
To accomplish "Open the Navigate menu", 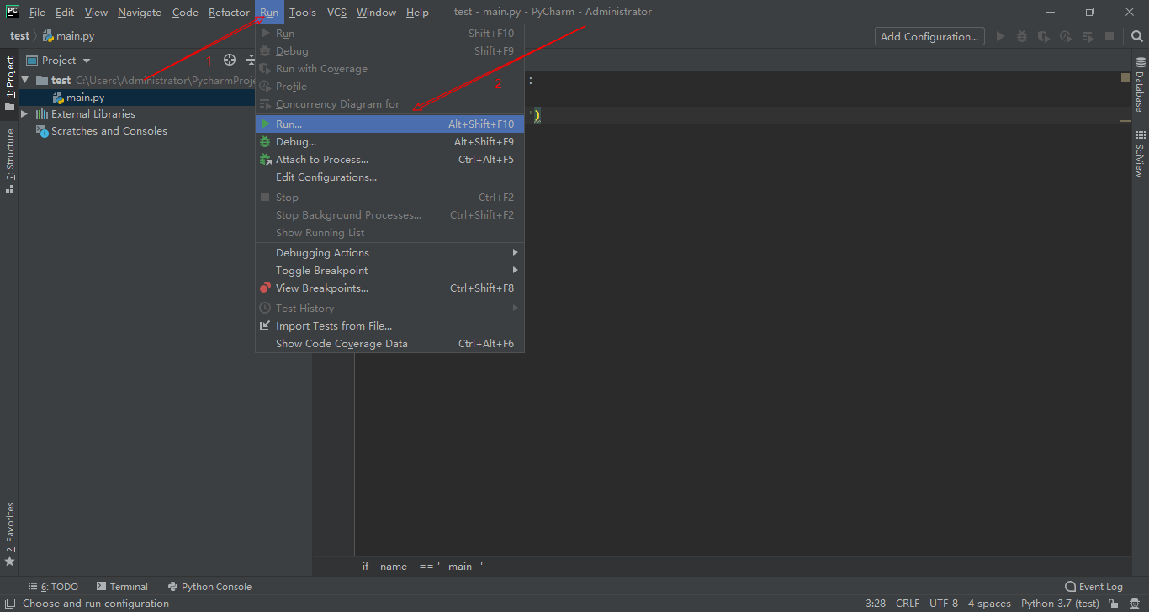I will [140, 12].
